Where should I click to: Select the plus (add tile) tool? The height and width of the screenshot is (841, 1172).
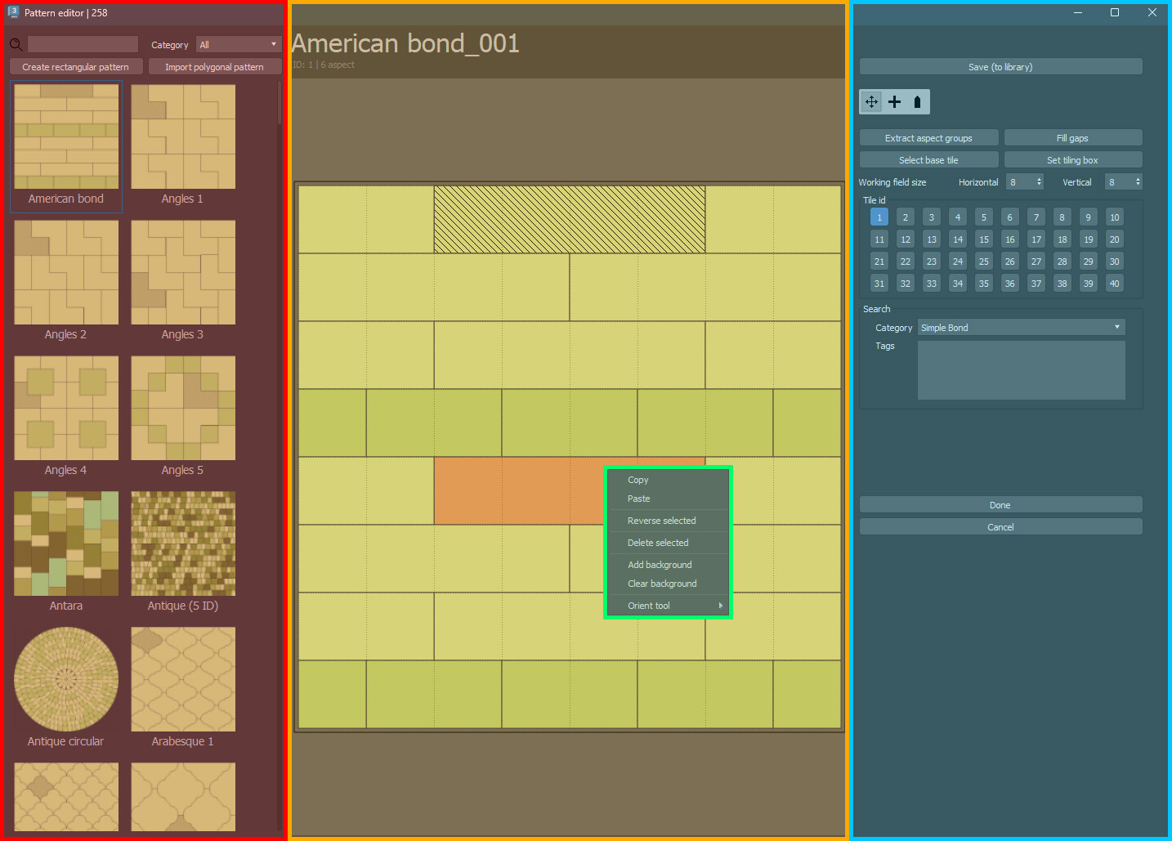click(894, 102)
